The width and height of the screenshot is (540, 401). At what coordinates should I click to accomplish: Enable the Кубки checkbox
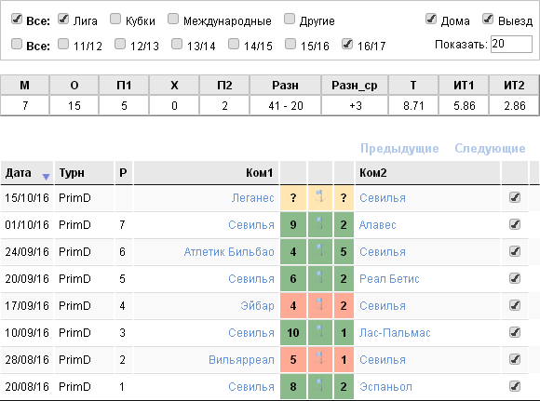[115, 19]
